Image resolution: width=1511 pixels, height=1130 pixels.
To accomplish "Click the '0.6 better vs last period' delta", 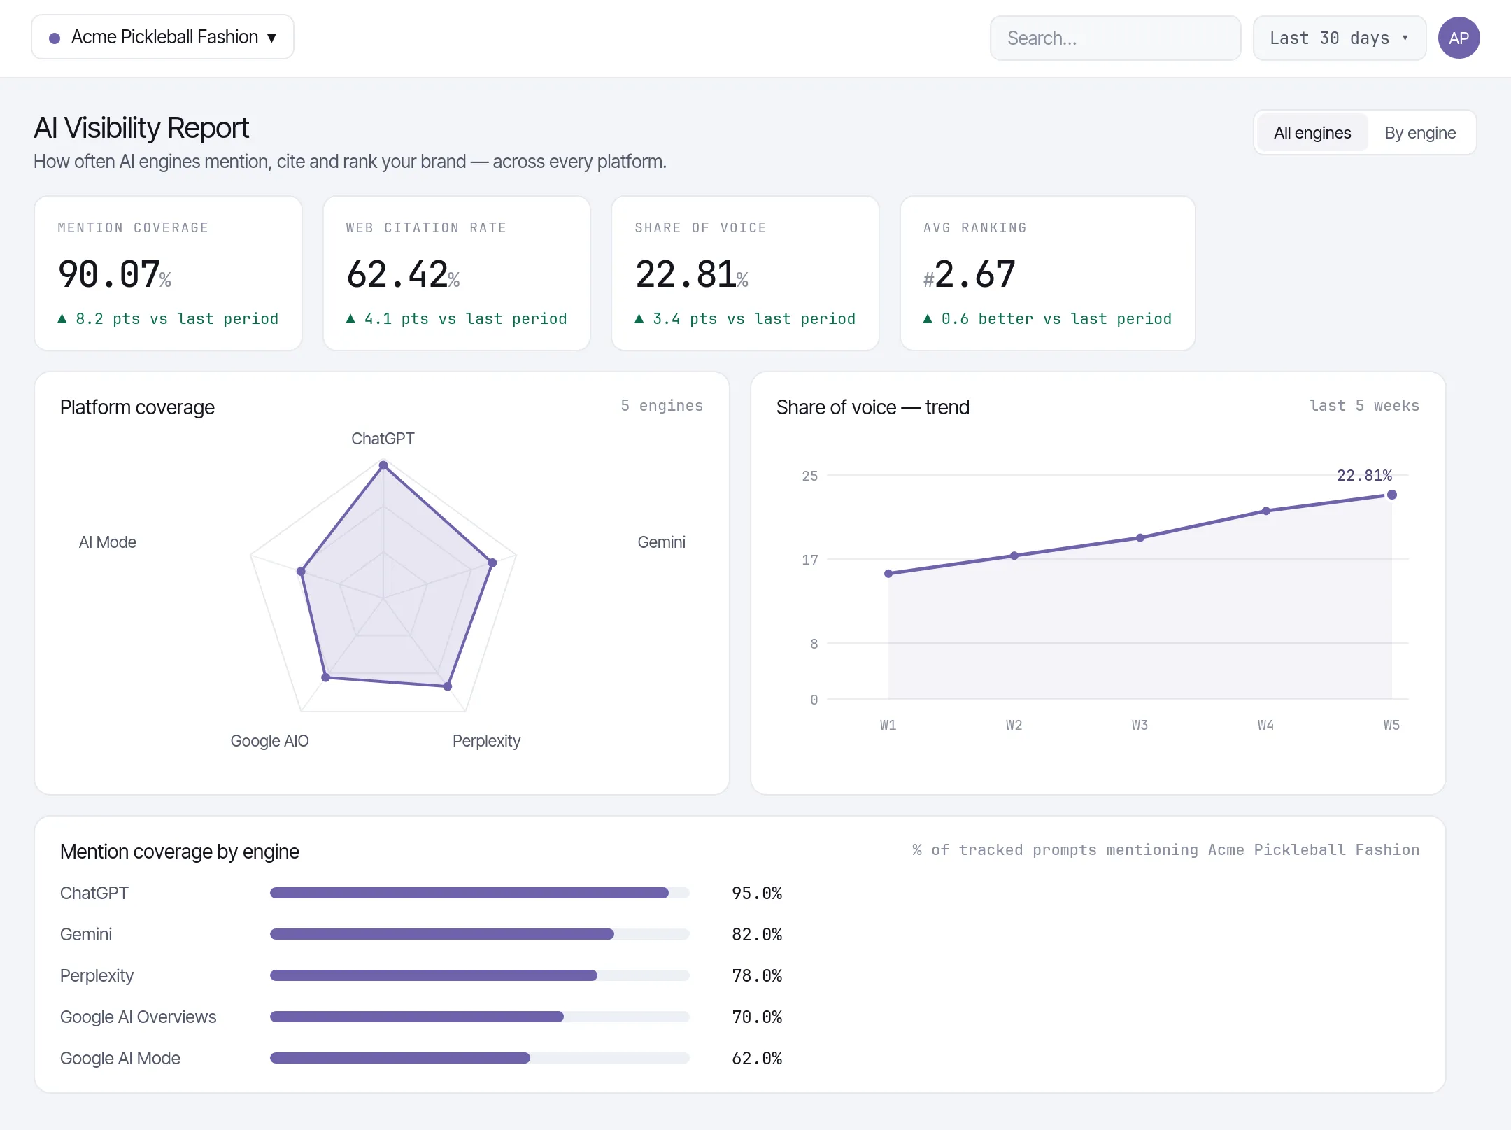I will (x=1047, y=318).
